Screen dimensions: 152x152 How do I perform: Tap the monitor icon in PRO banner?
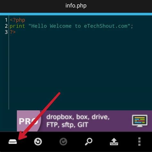pos(140,121)
